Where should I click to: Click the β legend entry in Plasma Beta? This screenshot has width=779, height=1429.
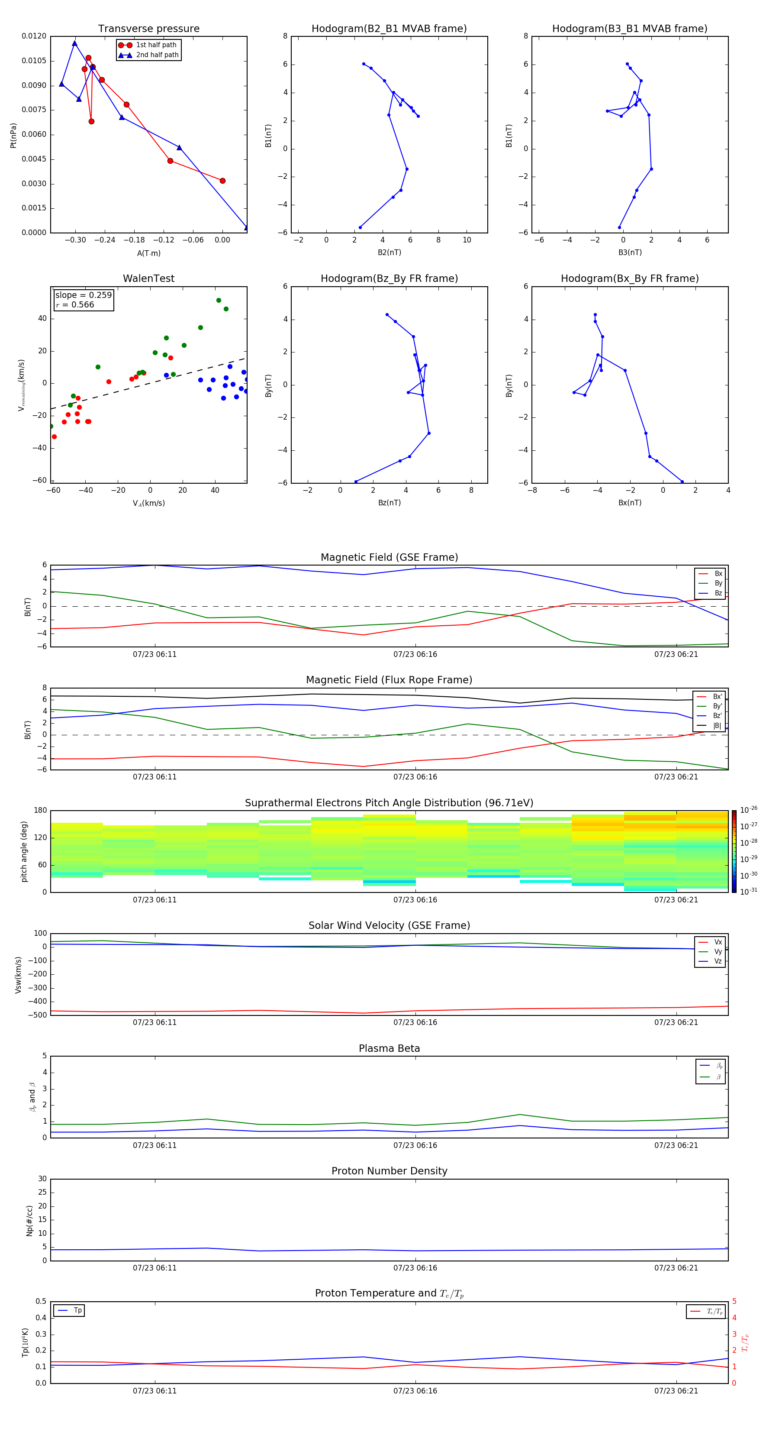tap(711, 1077)
